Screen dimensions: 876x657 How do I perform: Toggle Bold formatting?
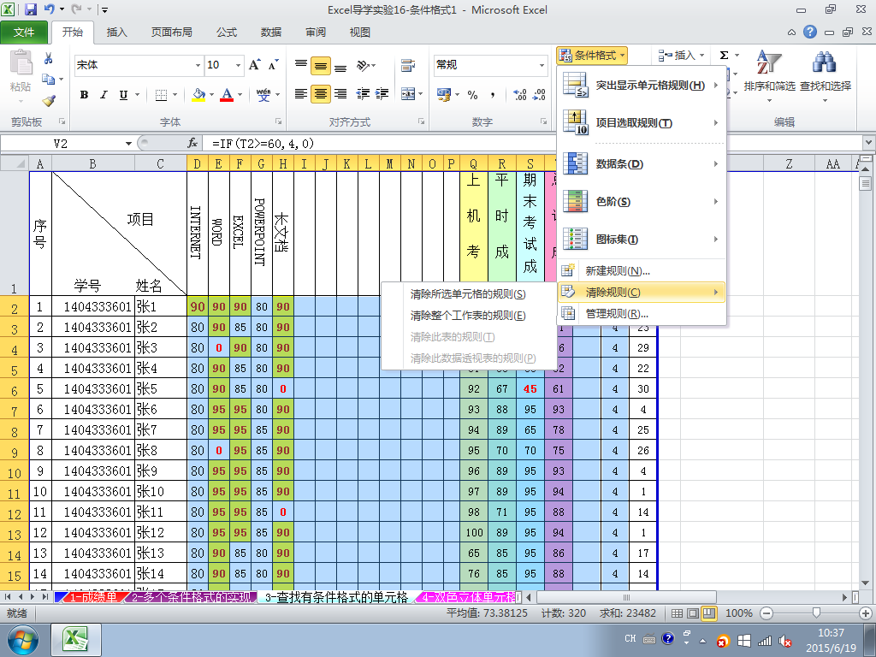(x=85, y=95)
